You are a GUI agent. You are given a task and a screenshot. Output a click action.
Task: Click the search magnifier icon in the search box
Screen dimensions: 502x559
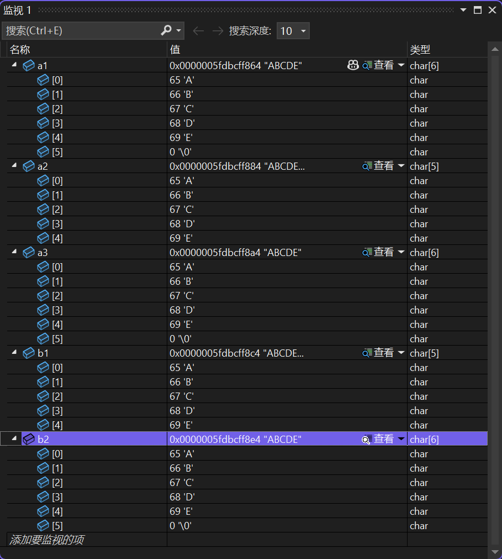166,30
